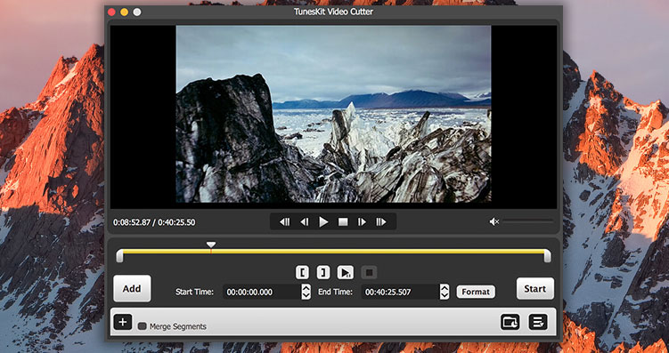The width and height of the screenshot is (669, 353).
Task: Decrease End Time with down arrow
Action: [445, 296]
